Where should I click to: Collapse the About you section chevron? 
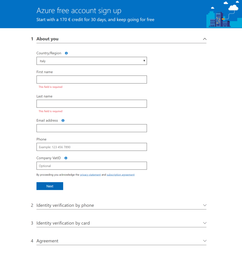pos(205,39)
